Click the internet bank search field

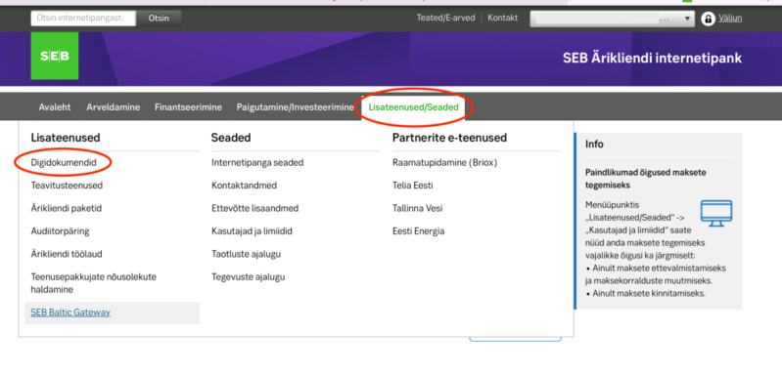coord(83,19)
